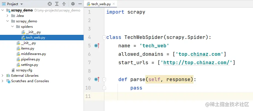253x111 pixels.
Task: Open middlewares.py file
Action: [31, 54]
